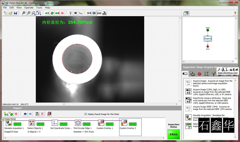Screen dimensions: 240x142
Task: Open the Edit menu
Action: coord(12,8)
